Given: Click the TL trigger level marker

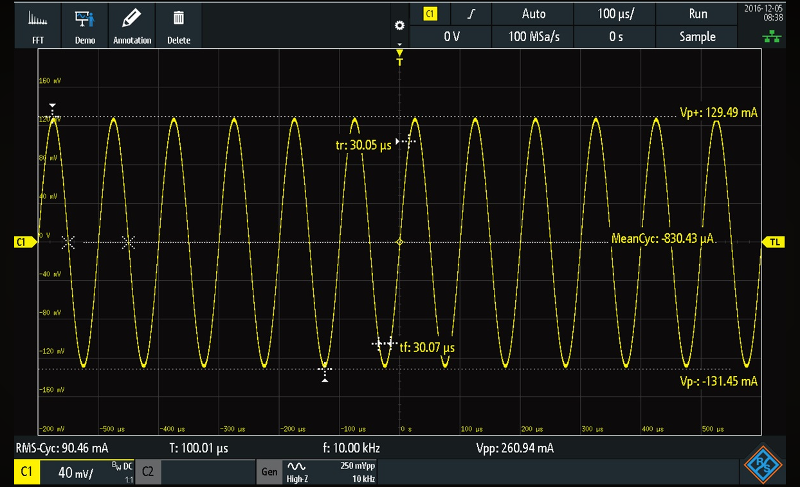Looking at the screenshot, I should coord(774,242).
